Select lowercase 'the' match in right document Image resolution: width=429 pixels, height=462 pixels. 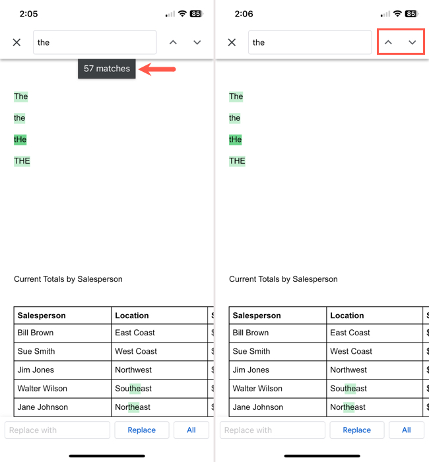(234, 118)
